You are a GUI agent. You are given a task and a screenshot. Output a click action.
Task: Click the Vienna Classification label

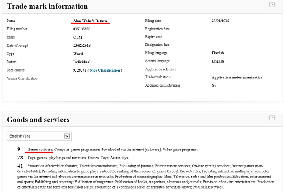(22, 78)
